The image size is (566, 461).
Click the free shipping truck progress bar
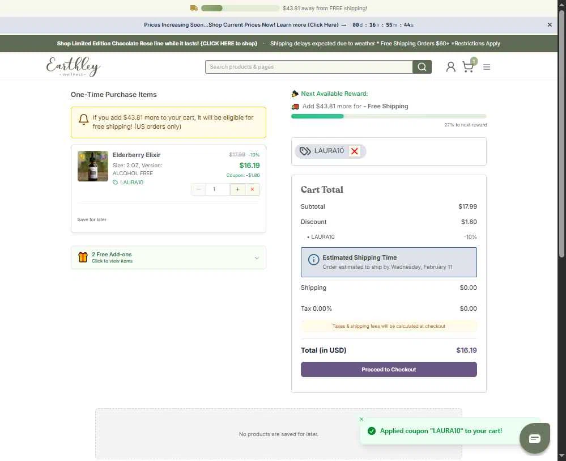coord(240,9)
